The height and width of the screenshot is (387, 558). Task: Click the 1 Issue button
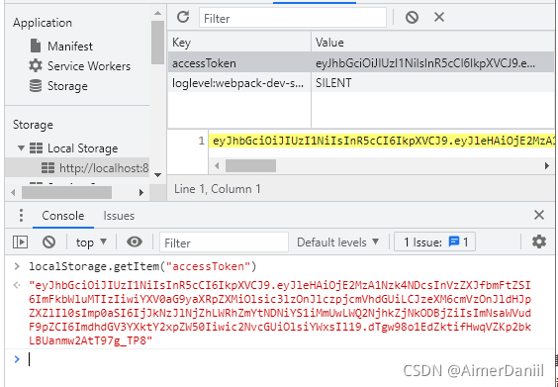tap(434, 242)
